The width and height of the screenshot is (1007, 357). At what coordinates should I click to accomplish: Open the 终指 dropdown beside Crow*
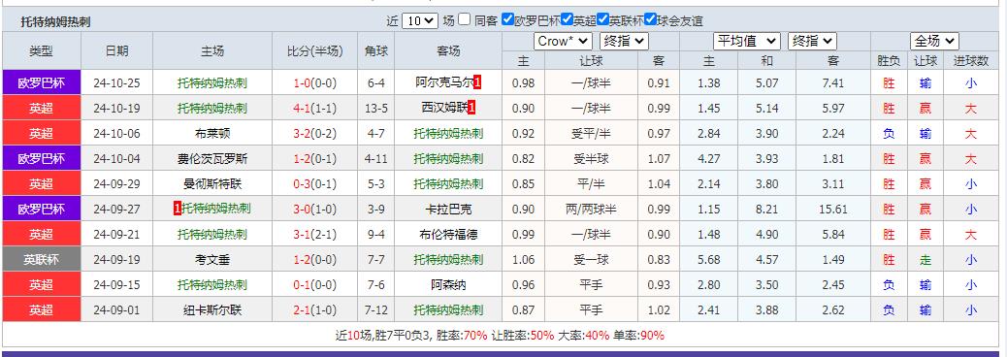coord(624,42)
